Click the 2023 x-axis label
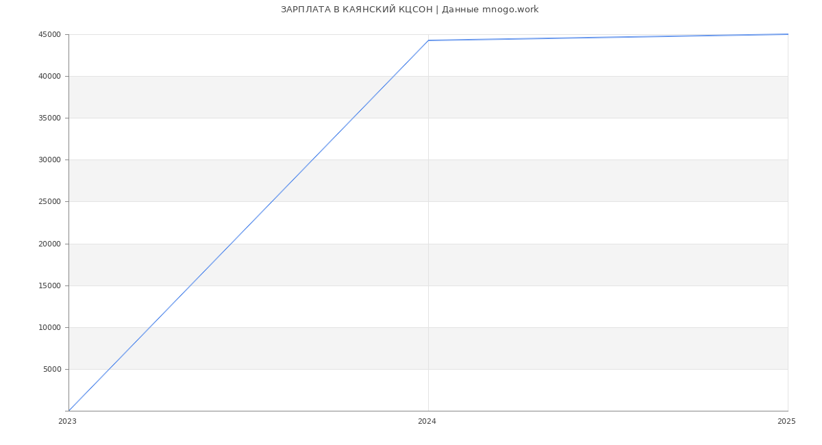This screenshot has height=445, width=822. tap(67, 422)
